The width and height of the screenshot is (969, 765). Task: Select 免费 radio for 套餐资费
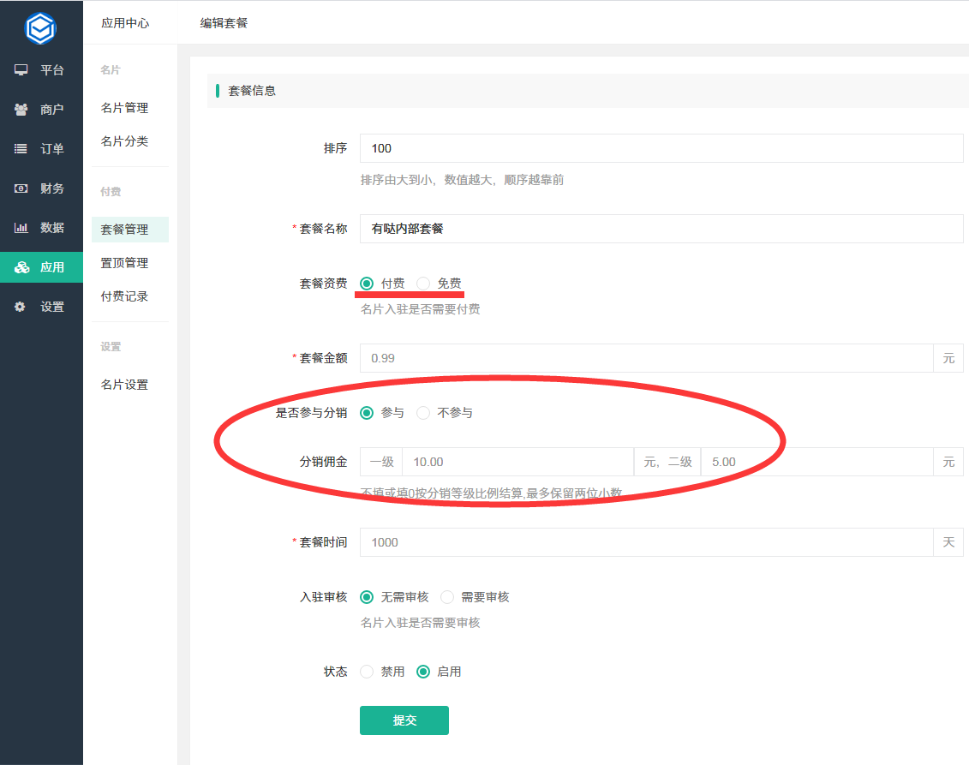423,284
